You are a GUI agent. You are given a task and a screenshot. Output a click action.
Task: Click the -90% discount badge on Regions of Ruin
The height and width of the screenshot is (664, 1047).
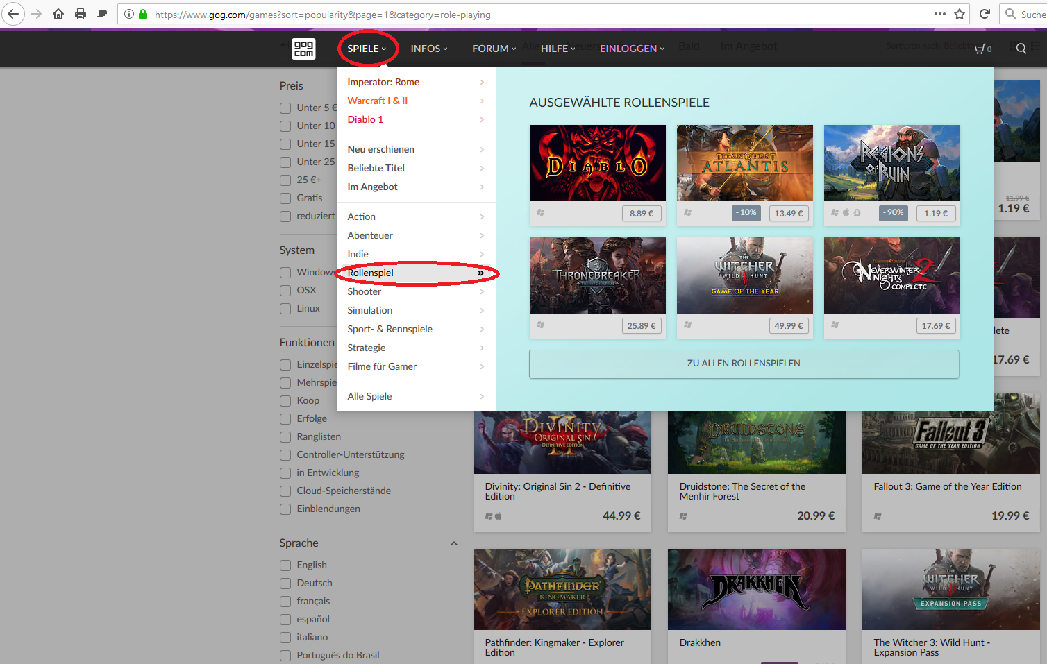[x=894, y=213]
